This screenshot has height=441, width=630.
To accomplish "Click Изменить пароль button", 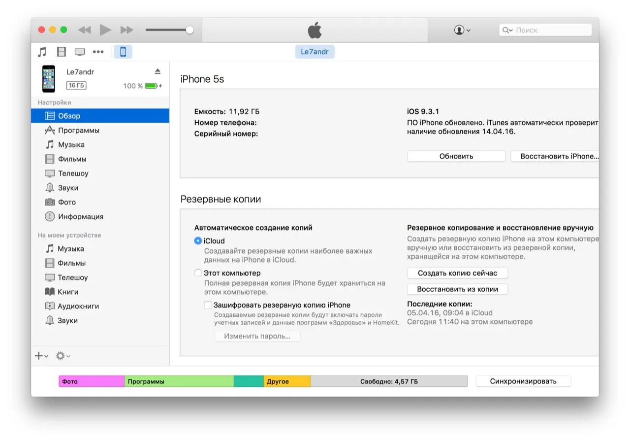I will click(x=257, y=336).
